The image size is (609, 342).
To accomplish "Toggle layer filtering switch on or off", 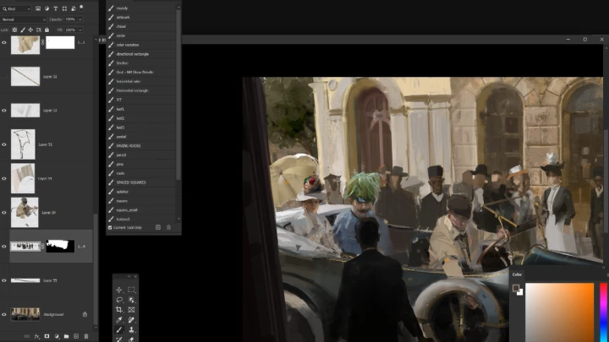I will click(81, 8).
